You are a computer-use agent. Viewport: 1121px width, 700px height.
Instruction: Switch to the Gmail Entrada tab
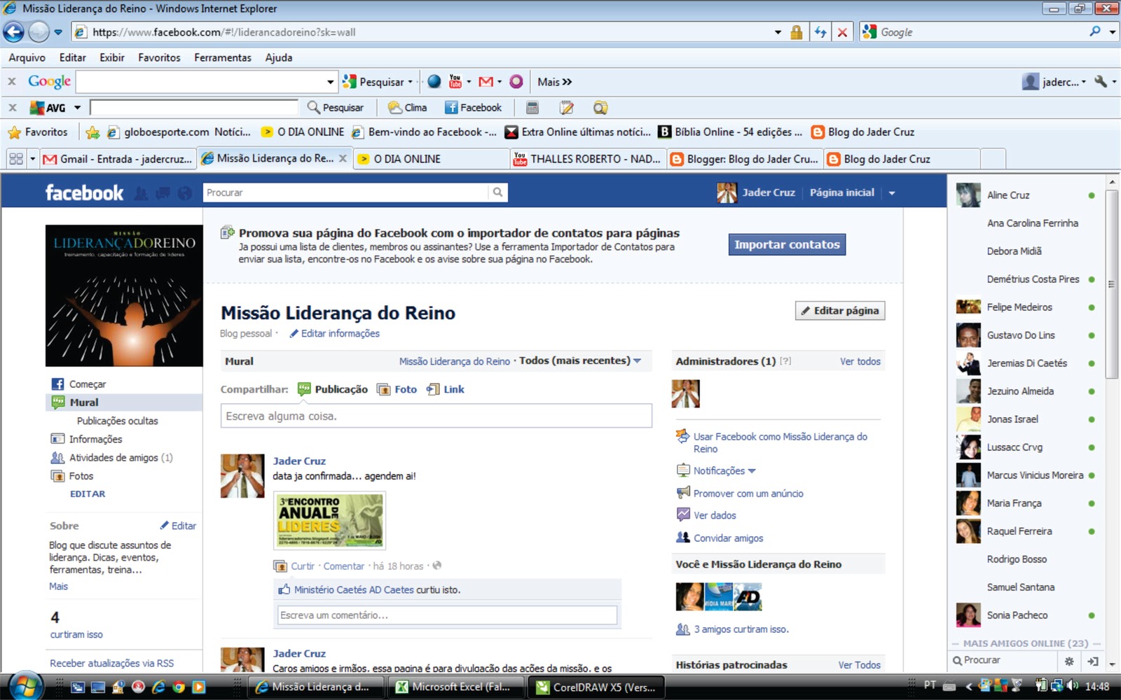point(118,159)
